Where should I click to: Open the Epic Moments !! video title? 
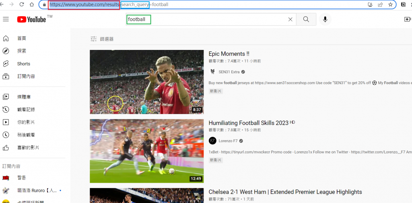pyautogui.click(x=229, y=54)
